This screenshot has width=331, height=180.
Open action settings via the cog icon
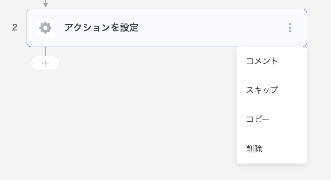click(x=45, y=28)
